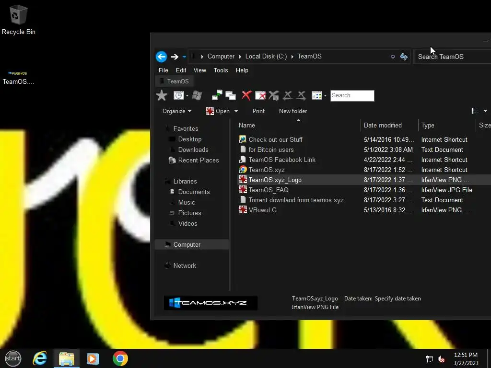Viewport: 491px width, 368px height.
Task: Open the view options arrow dropdown
Action: 485,111
